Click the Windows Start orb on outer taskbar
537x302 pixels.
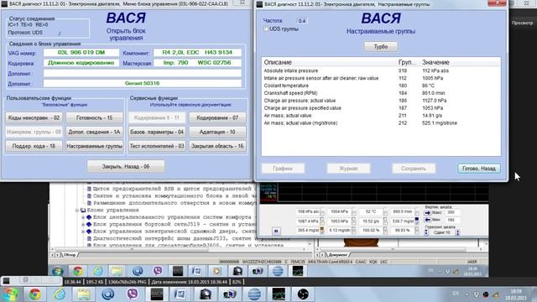[x=10, y=294]
